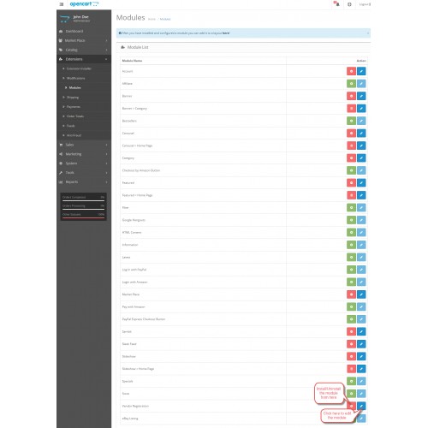Install the HTML Content module
The image size is (428, 428).
(351, 232)
